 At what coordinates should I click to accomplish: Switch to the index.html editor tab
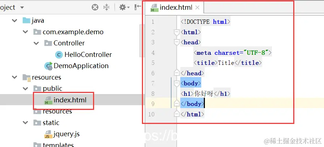[176, 8]
